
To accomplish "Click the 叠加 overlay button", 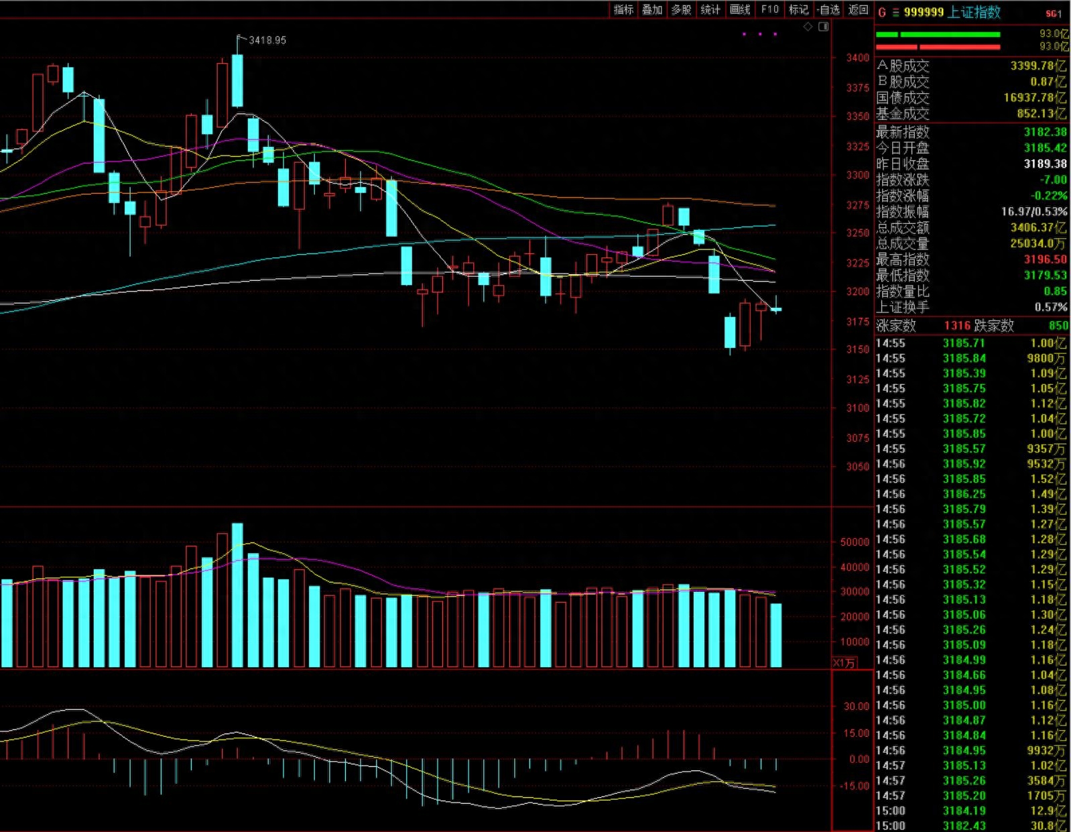I will click(x=652, y=9).
